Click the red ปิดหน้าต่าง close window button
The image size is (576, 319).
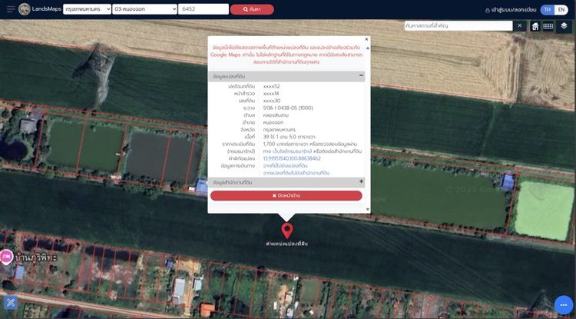click(x=286, y=196)
